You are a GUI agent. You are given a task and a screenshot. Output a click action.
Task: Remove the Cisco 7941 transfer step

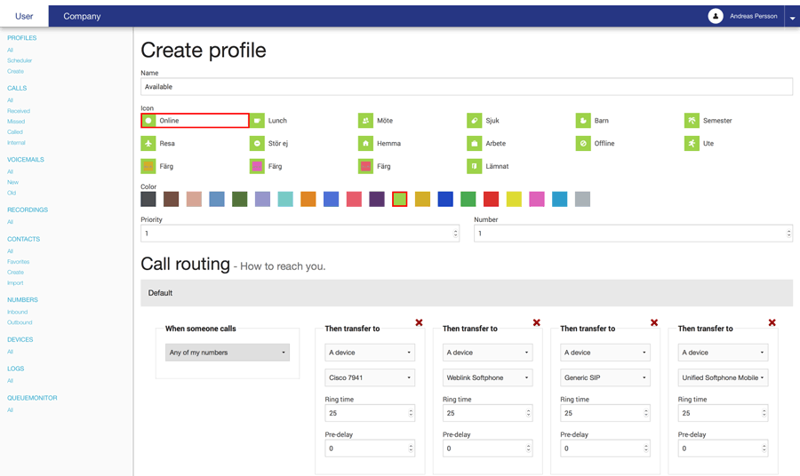click(419, 322)
